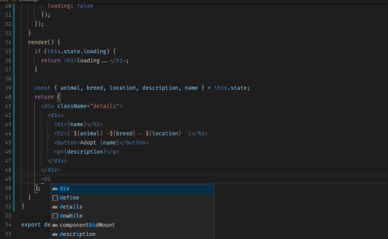This screenshot has height=239, width=388.
Task: Select the 'dowhile' autocomplete suggestion
Action: 133,216
